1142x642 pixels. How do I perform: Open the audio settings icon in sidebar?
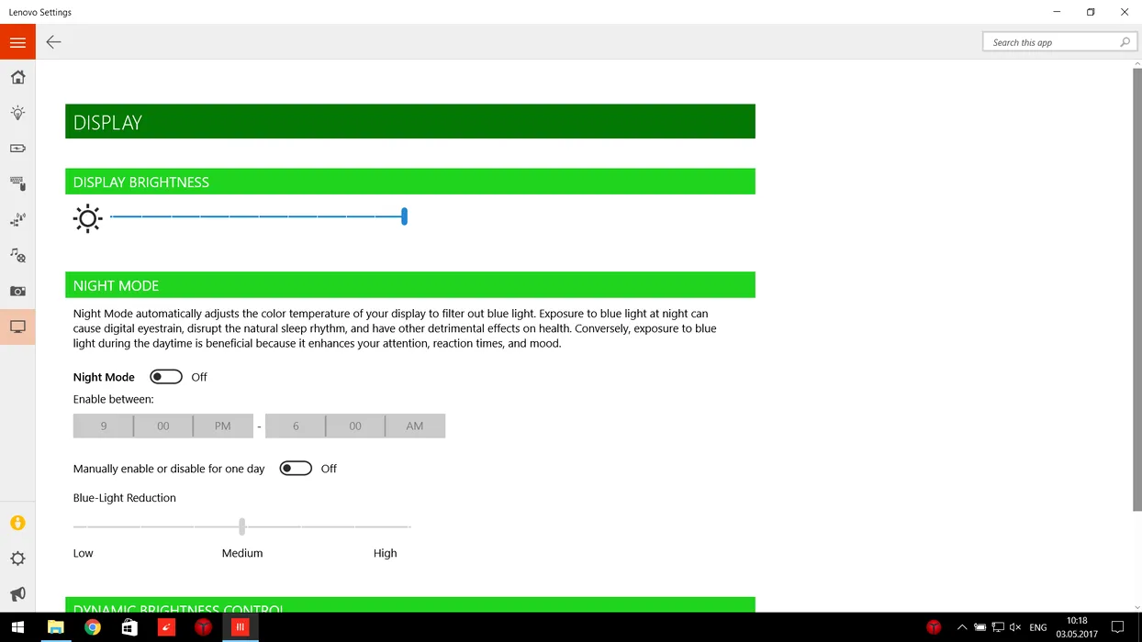pos(17,256)
